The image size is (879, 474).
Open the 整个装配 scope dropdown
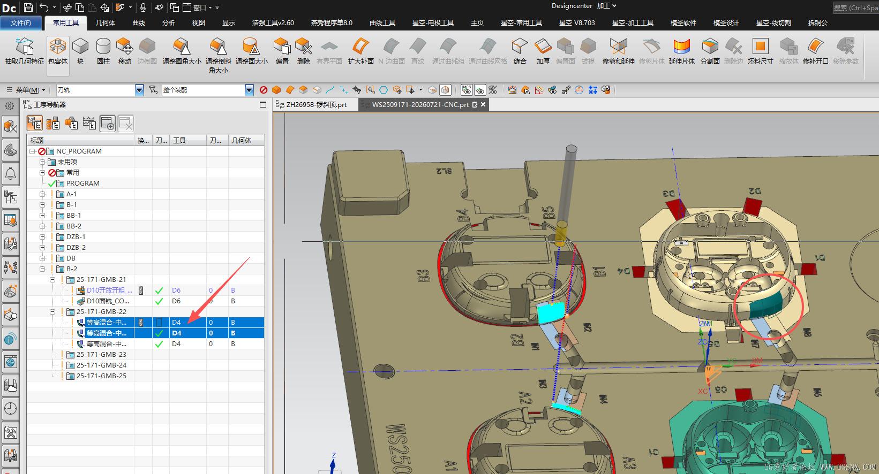coord(249,90)
